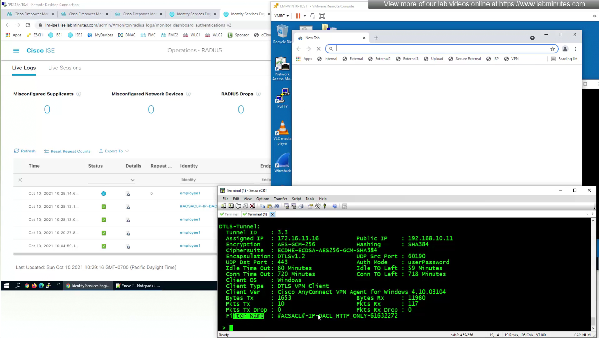599x338 pixels.
Task: Click the Find binoculars icon in SecureCRT
Action: (x=277, y=206)
